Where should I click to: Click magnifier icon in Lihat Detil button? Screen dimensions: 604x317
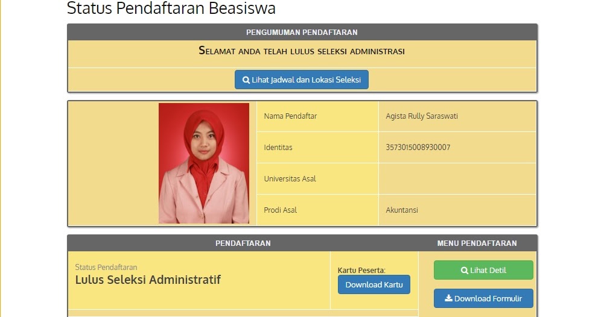[465, 271]
